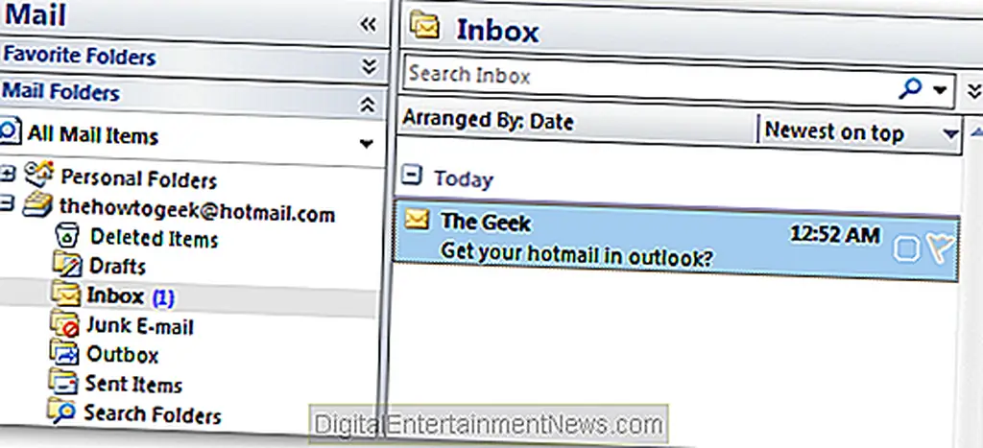Click the envelope icon on The Geek message
This screenshot has width=983, height=448.
coord(416,221)
